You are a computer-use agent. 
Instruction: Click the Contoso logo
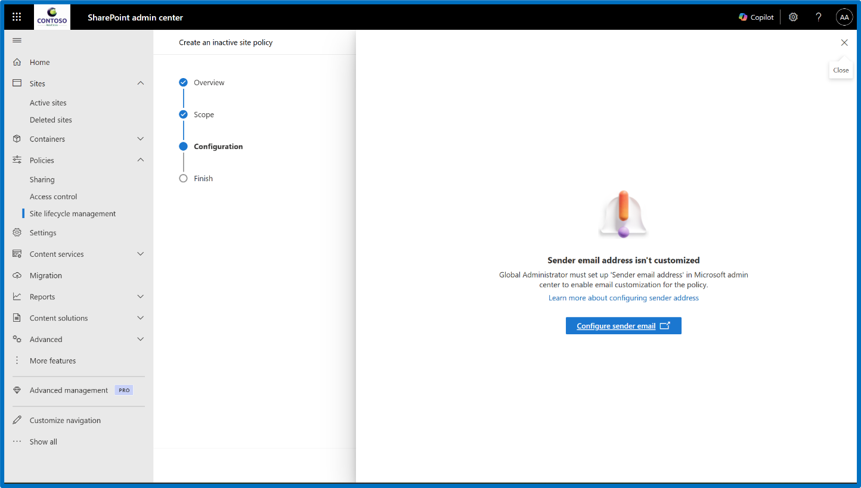pyautogui.click(x=51, y=17)
